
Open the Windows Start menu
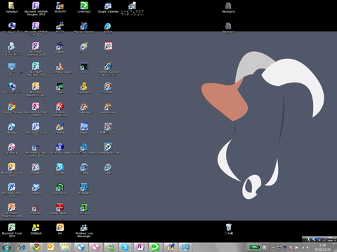(x=6, y=247)
